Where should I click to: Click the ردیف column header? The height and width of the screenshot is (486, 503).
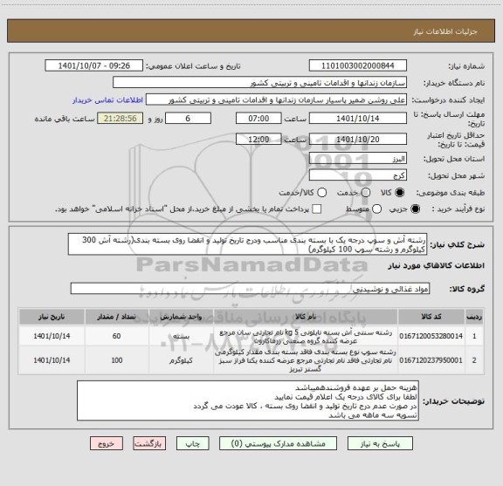click(x=474, y=317)
